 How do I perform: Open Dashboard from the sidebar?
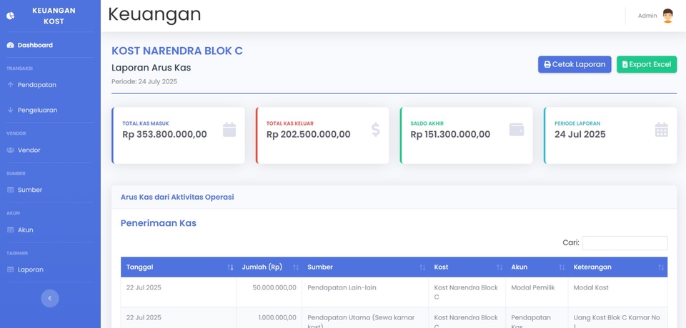tap(34, 45)
